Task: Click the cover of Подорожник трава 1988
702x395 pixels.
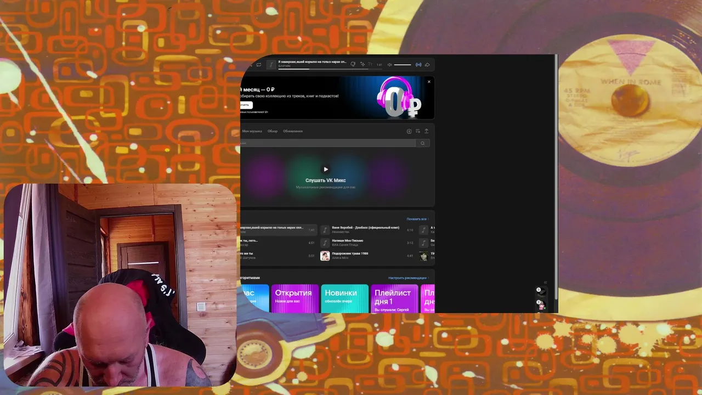Action: click(x=325, y=256)
